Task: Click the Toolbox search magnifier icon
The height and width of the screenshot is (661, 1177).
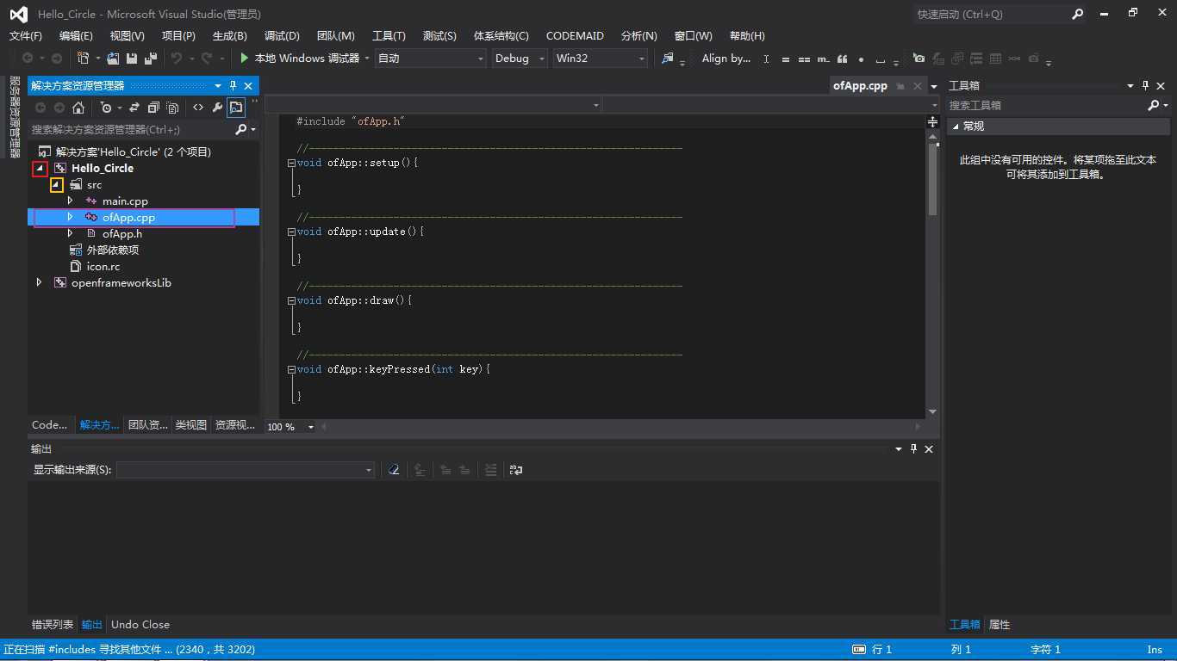Action: [1154, 105]
